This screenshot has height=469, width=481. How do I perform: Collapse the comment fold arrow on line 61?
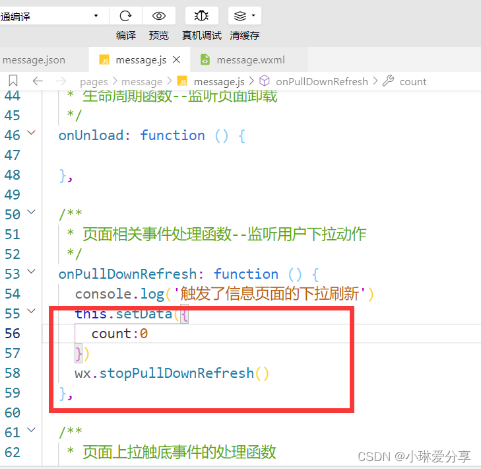(x=31, y=429)
